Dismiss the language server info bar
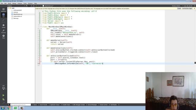The height and width of the screenshot is (110, 196). click(194, 9)
